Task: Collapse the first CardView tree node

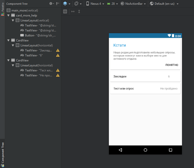Action: point(9,40)
